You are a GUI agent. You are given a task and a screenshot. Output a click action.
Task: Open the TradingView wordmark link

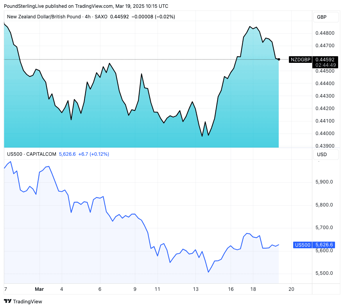(x=27, y=301)
